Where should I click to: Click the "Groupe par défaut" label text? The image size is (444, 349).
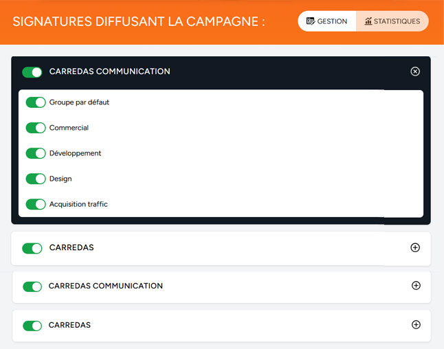79,102
